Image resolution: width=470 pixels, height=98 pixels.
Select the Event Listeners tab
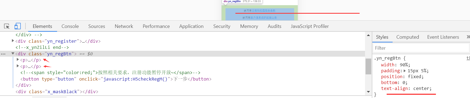443,37
